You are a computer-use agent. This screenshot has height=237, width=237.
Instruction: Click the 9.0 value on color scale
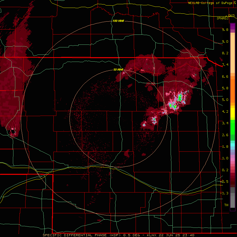(x=225, y=42)
